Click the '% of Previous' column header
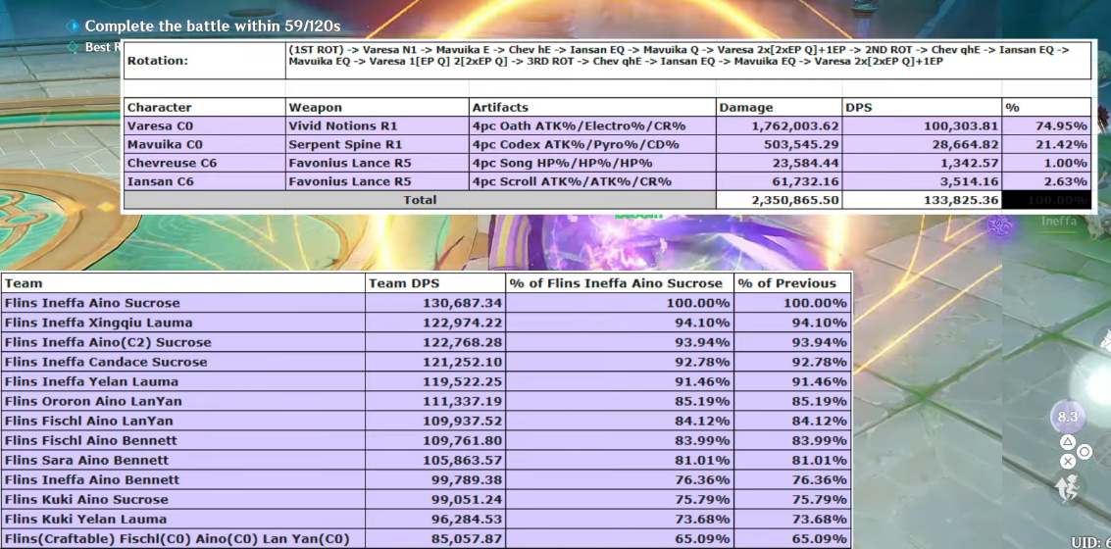 point(792,283)
